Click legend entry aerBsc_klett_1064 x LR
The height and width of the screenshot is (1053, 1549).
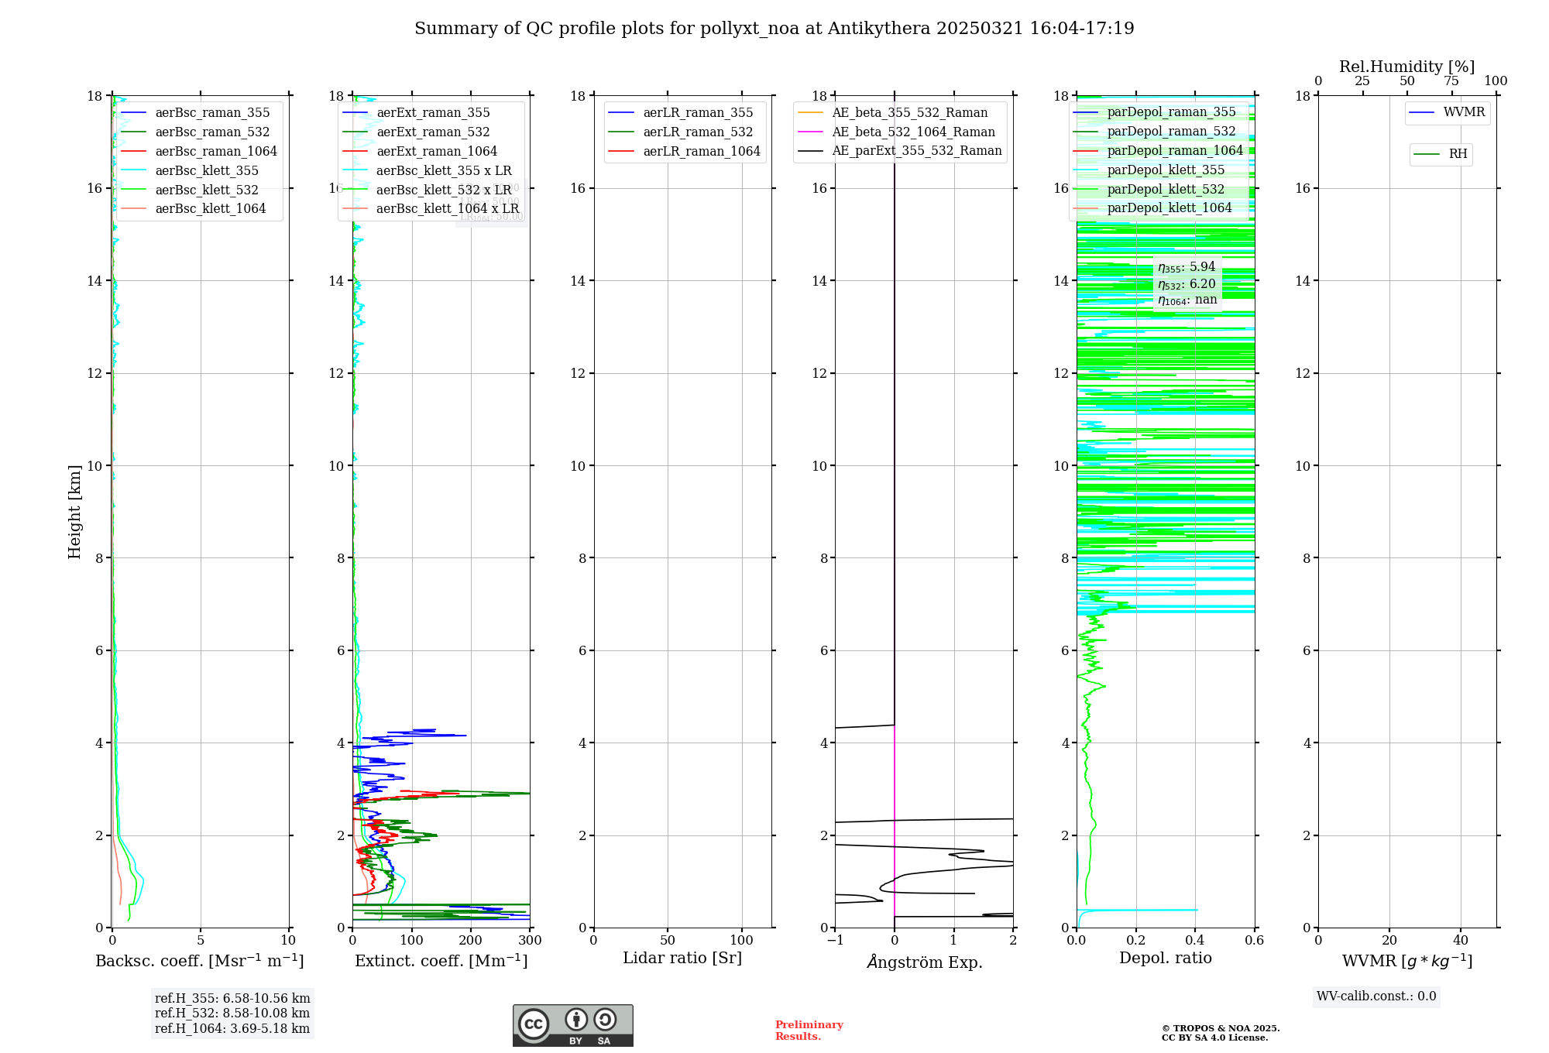431,209
